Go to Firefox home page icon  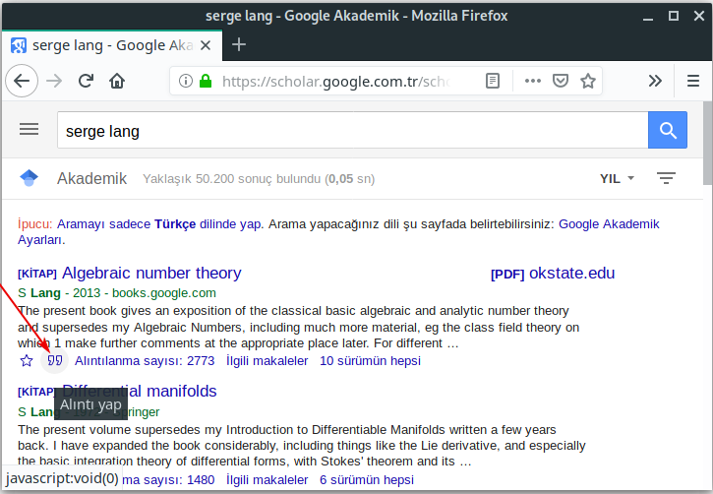[117, 81]
